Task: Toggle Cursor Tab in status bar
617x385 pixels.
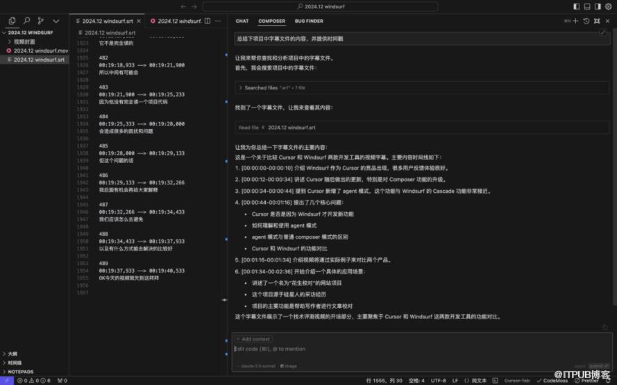Action: [517, 380]
